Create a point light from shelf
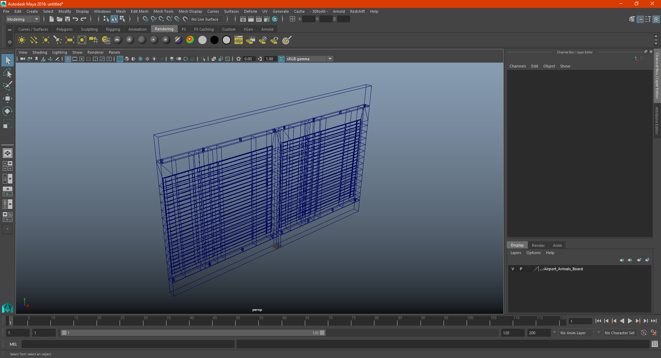The height and width of the screenshot is (358, 661). pyautogui.click(x=45, y=40)
